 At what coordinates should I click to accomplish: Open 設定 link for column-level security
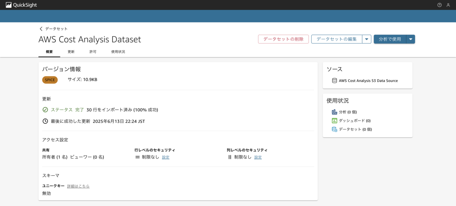click(258, 157)
